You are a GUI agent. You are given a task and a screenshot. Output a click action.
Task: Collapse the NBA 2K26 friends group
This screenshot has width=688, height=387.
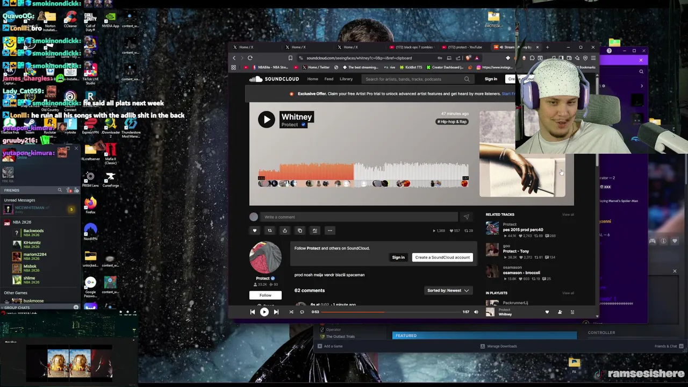coord(21,222)
